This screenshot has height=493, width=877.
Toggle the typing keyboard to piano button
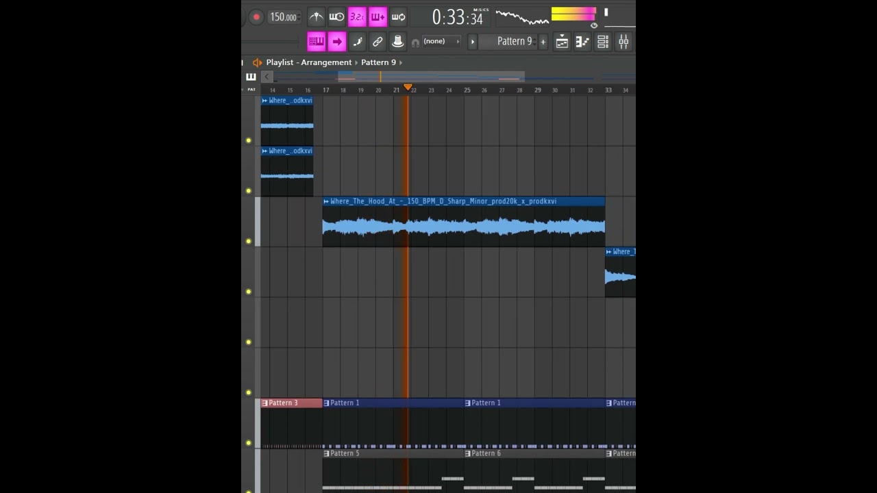point(316,42)
